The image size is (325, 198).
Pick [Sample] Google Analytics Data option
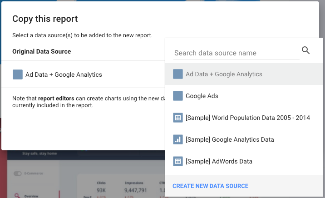[230, 139]
